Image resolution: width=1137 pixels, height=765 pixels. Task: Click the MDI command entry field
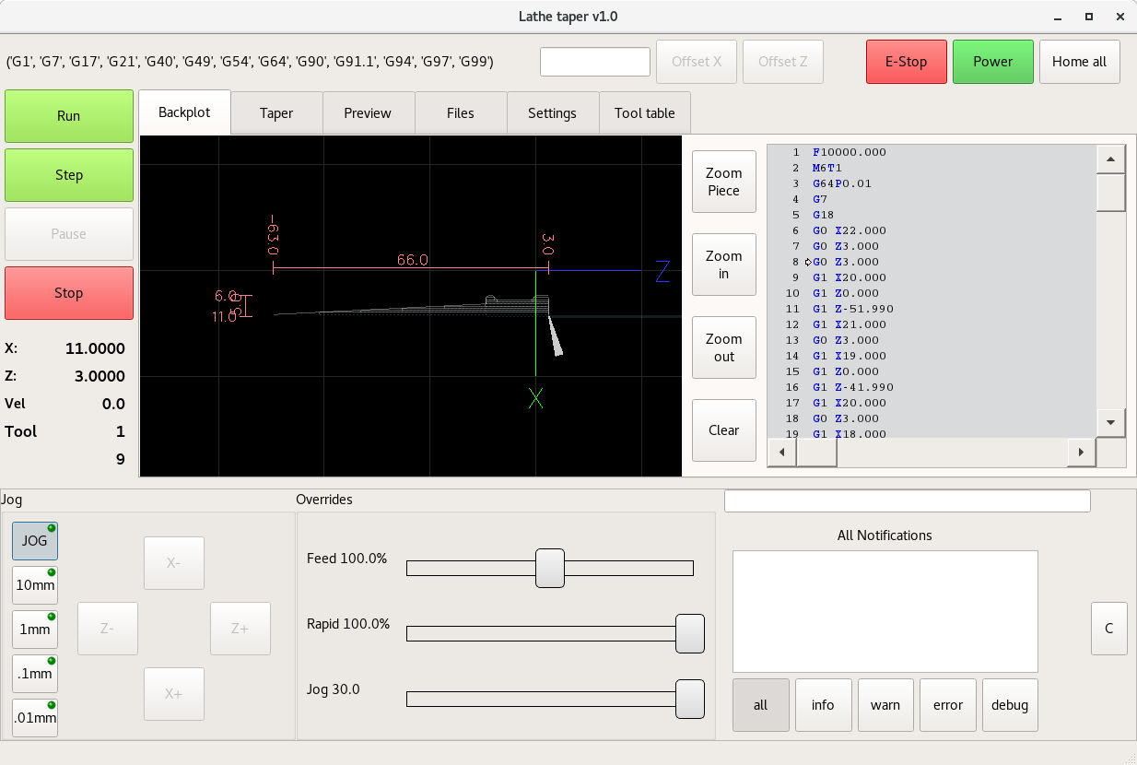pyautogui.click(x=908, y=500)
